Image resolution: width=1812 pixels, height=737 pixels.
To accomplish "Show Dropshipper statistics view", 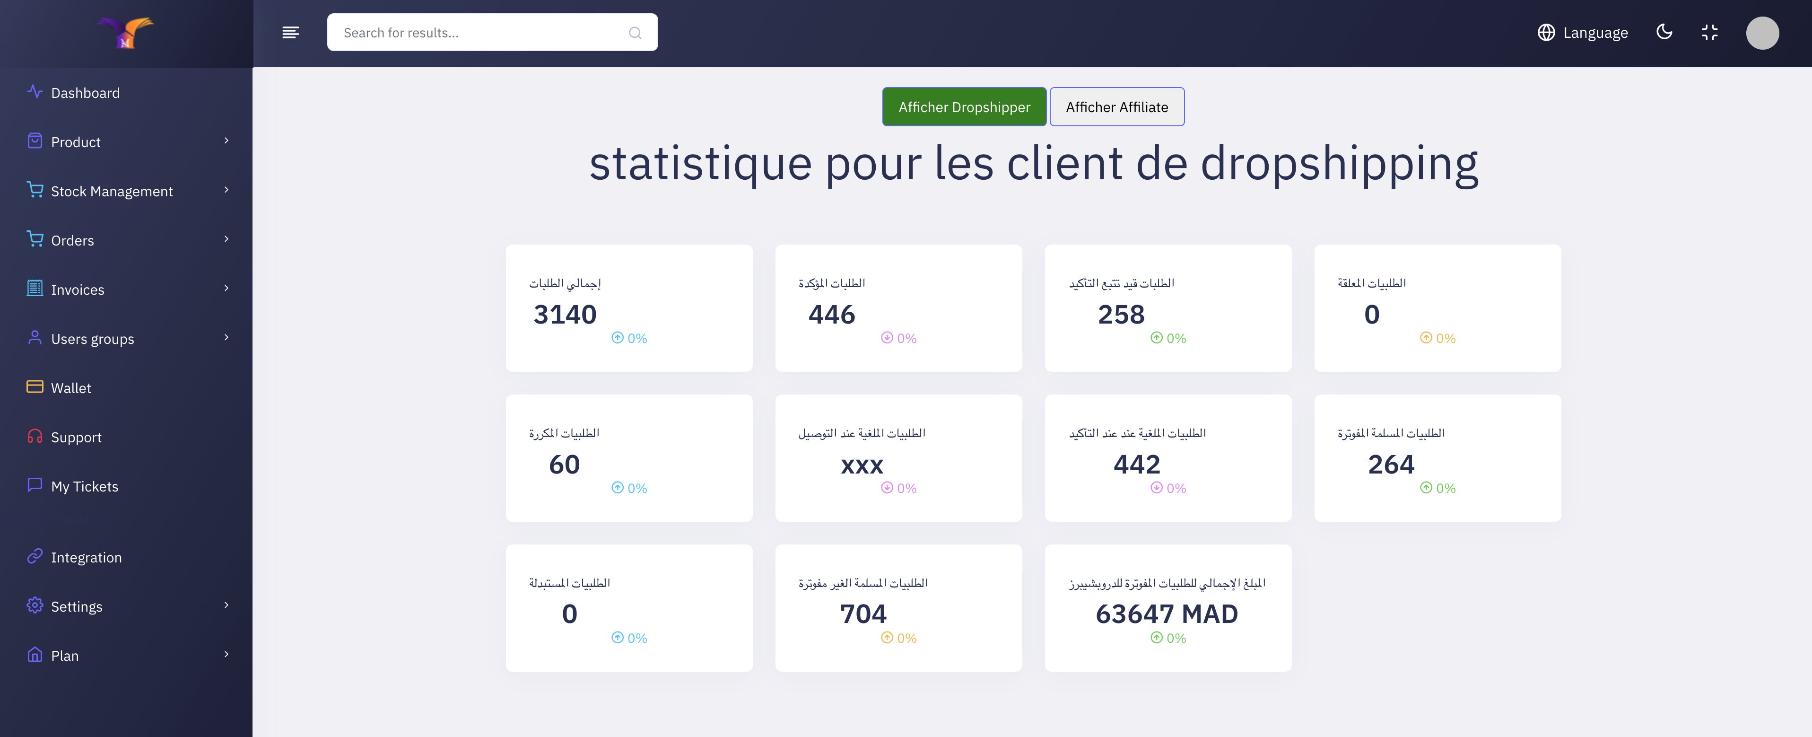I will (x=964, y=107).
